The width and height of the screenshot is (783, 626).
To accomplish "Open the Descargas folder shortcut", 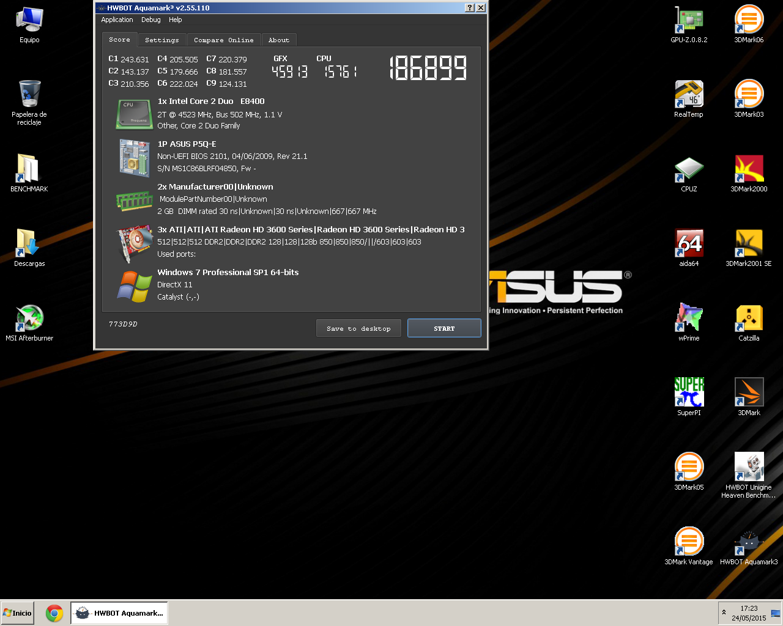I will click(29, 247).
